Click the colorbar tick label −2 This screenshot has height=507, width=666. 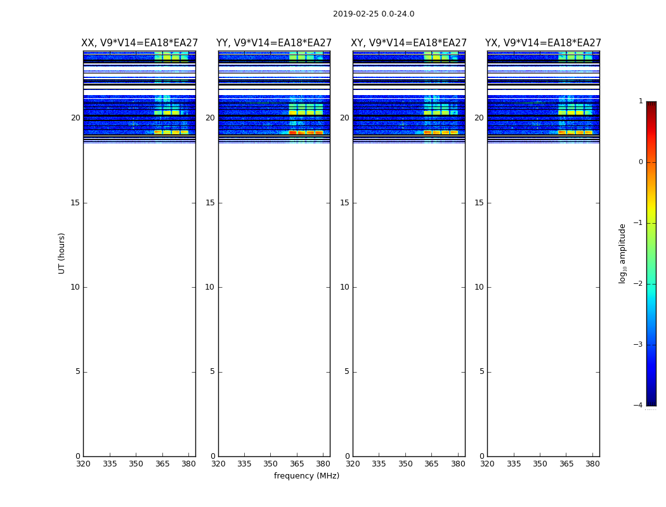(x=639, y=284)
